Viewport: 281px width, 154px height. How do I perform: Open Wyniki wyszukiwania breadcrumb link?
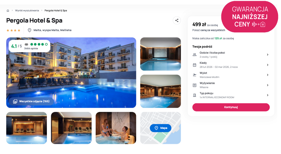pyautogui.click(x=27, y=11)
